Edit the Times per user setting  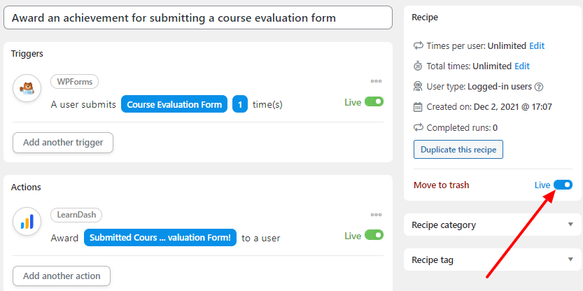(537, 46)
